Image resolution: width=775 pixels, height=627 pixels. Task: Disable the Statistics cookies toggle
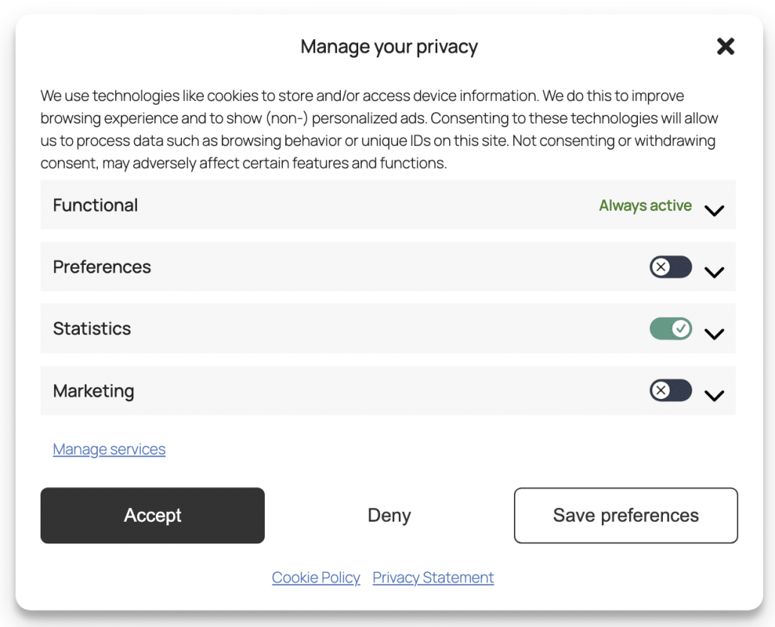coord(670,328)
